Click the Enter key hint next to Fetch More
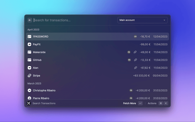 (140, 103)
